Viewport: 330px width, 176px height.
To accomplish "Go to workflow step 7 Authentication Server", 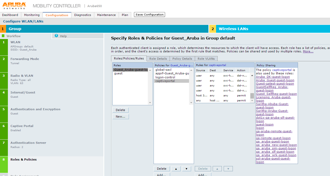I will (52, 148).
